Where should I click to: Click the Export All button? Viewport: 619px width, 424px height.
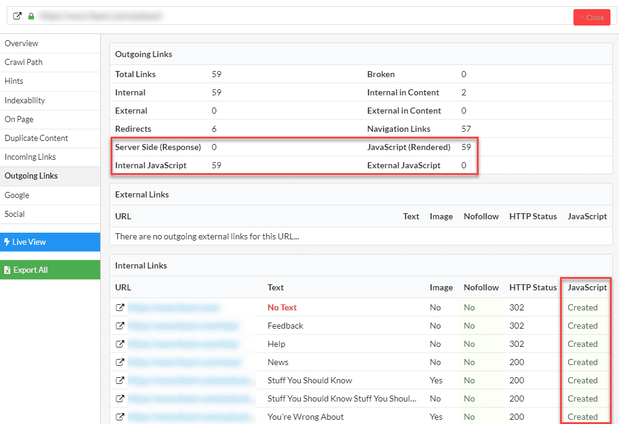coord(50,270)
